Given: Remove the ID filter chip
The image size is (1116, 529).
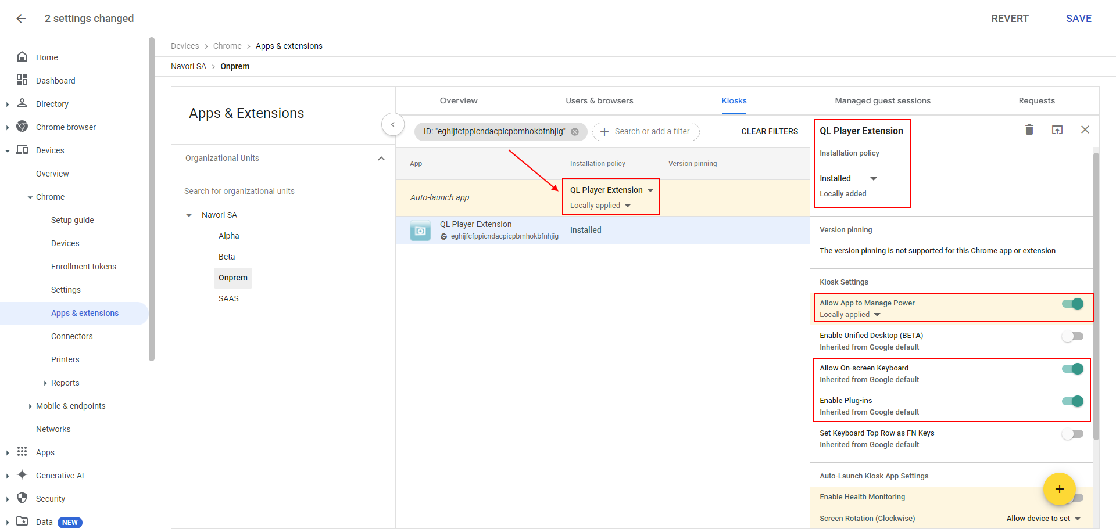Looking at the screenshot, I should pyautogui.click(x=575, y=132).
